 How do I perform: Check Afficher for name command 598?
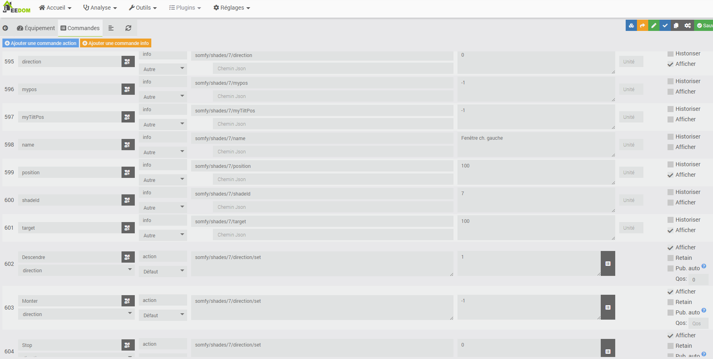pyautogui.click(x=670, y=147)
